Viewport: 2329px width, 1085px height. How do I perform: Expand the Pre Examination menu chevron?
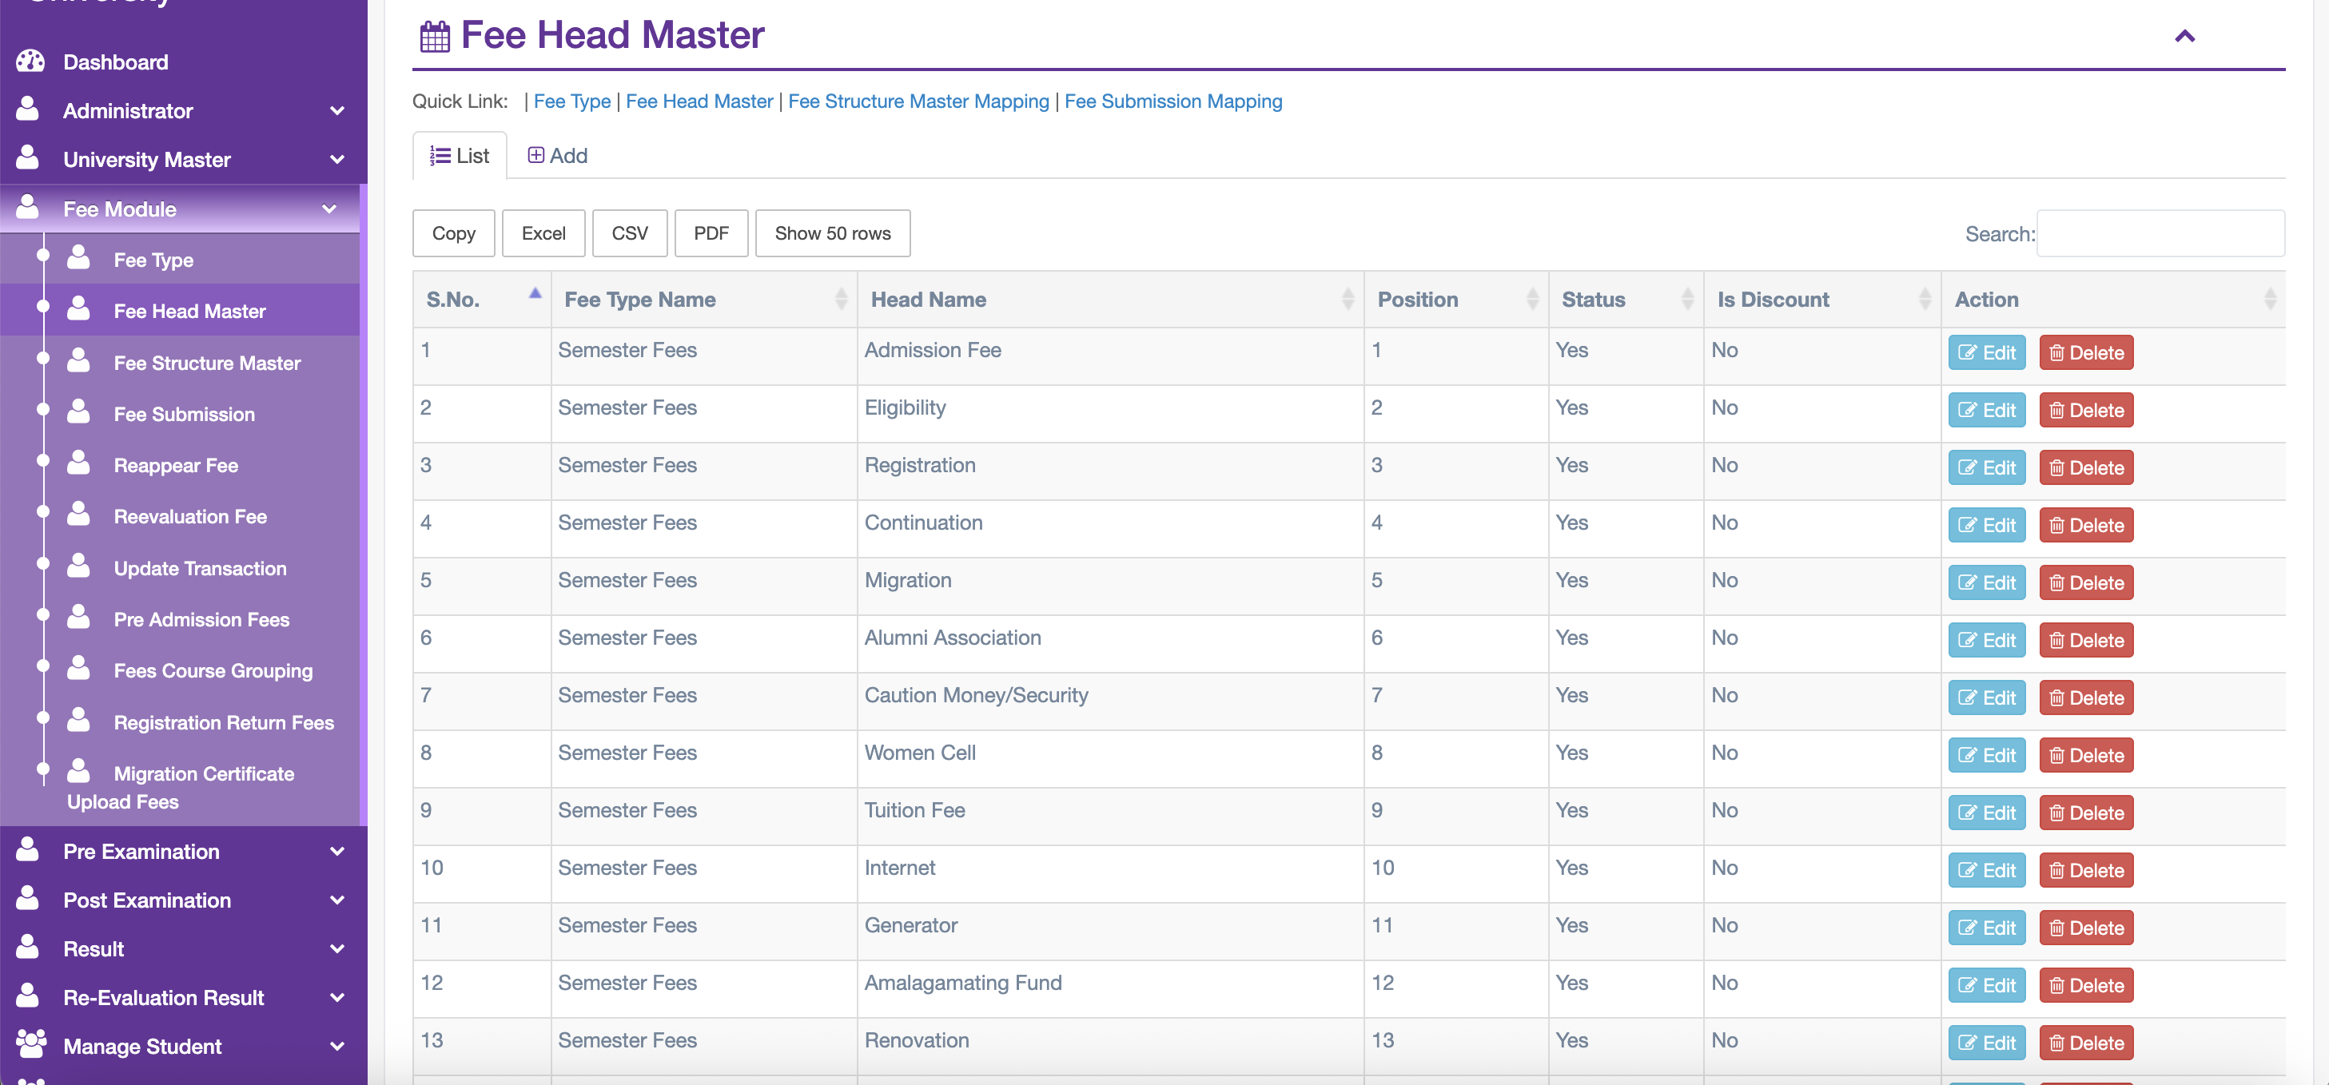click(337, 851)
